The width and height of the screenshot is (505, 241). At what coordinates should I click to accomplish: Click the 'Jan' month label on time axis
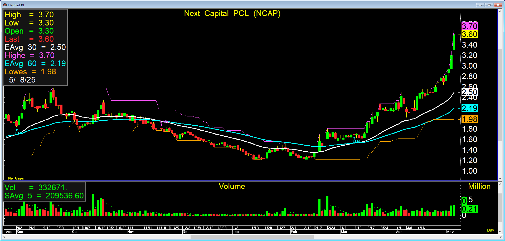236,232
